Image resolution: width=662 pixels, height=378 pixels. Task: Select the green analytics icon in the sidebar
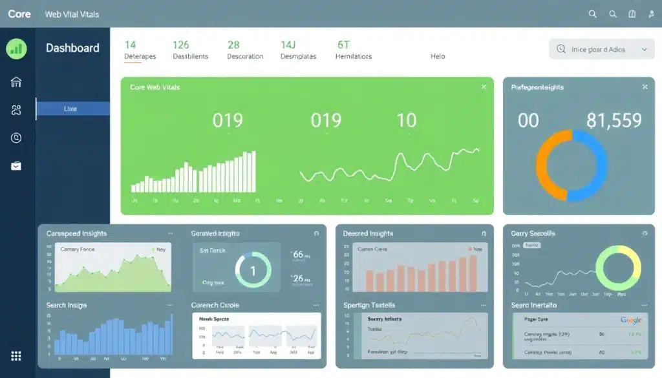pos(16,48)
